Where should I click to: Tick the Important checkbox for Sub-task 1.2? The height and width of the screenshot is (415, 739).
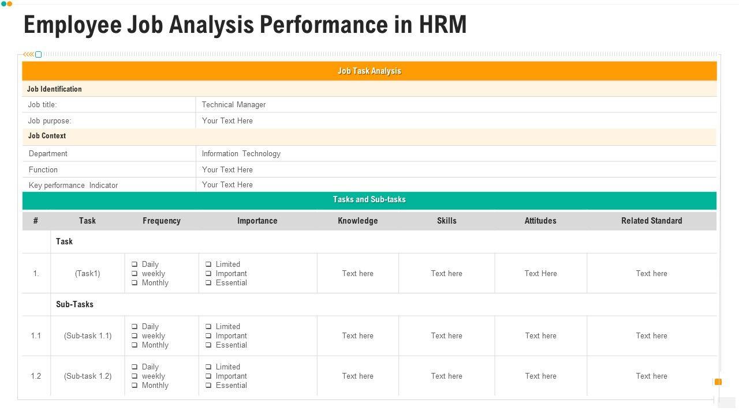[x=208, y=376]
